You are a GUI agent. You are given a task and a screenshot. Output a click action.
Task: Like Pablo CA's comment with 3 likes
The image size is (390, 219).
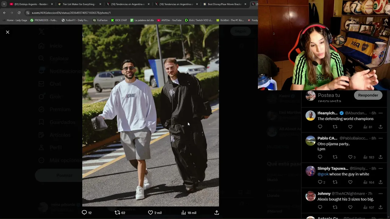pos(352,157)
